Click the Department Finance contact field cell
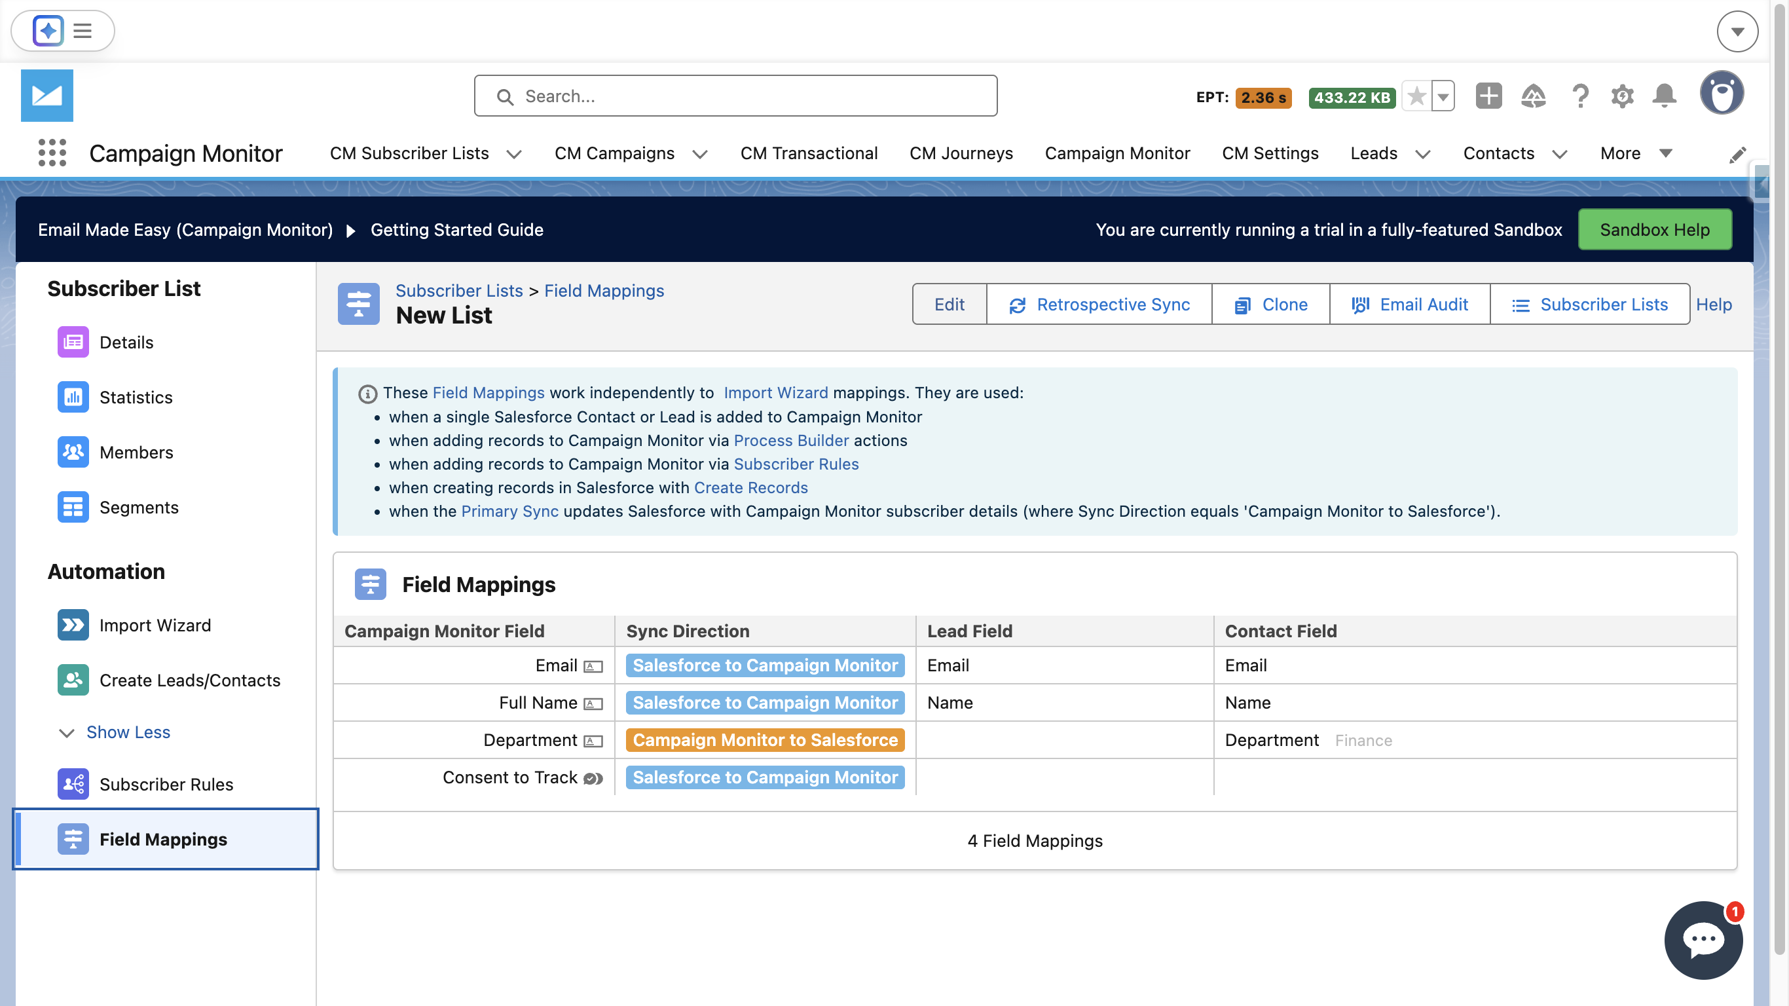 click(x=1475, y=740)
